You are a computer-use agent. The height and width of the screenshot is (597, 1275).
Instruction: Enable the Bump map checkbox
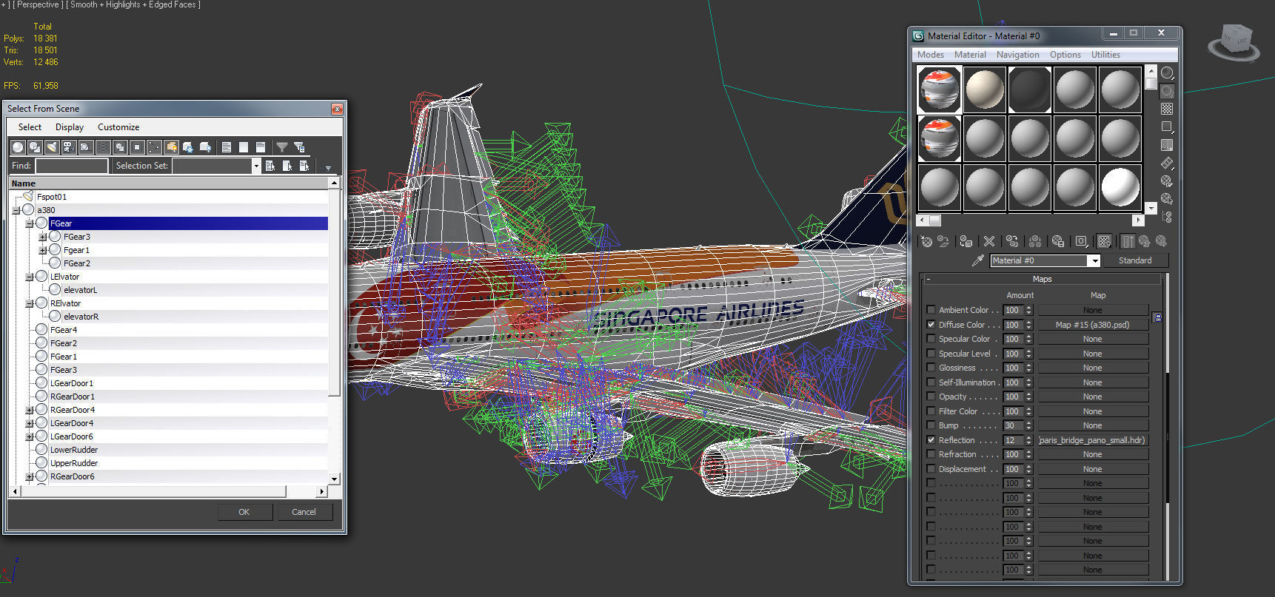(x=931, y=425)
